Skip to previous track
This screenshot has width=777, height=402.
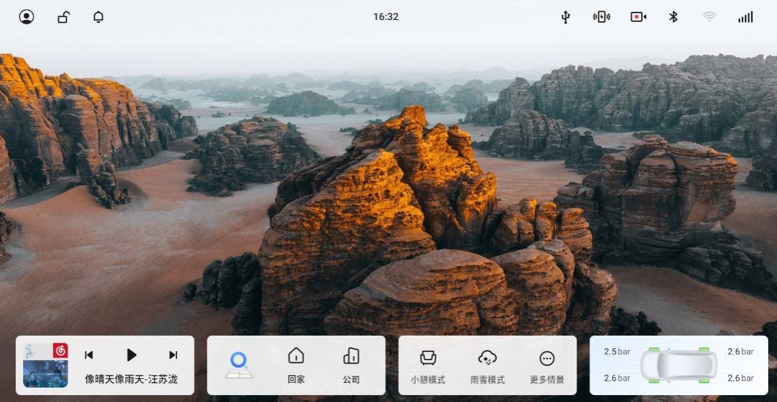tap(89, 355)
